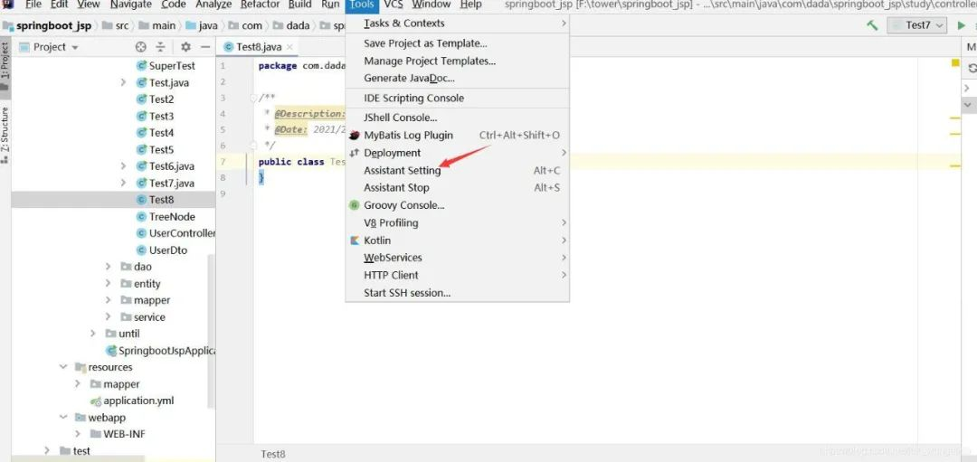
Task: Close the Test8.java editor tab
Action: tap(289, 47)
